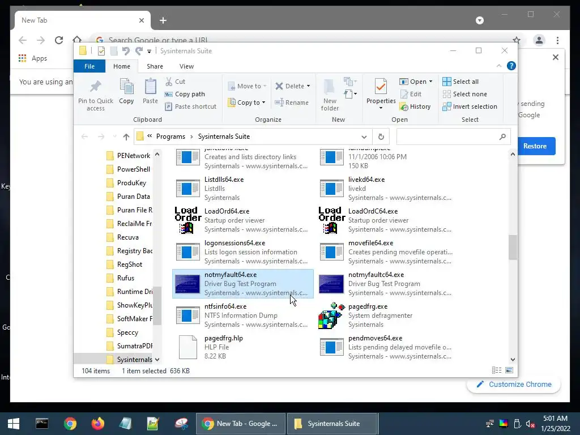Switch to large icons view button

[509, 370]
